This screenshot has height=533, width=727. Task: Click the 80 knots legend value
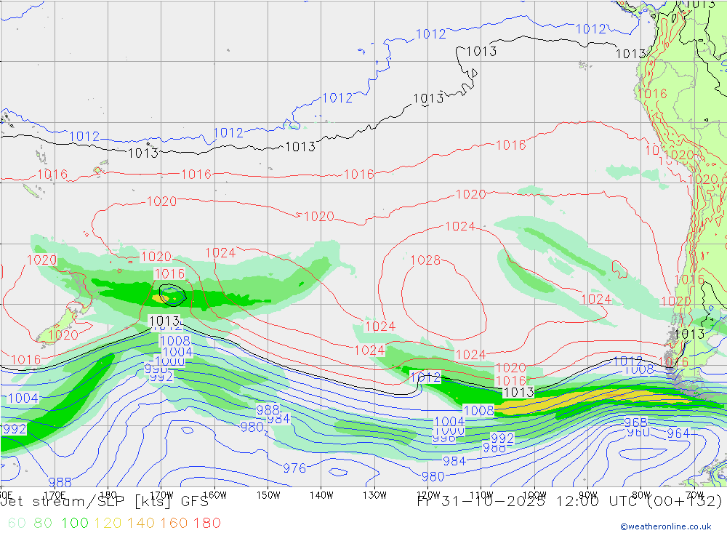click(x=43, y=523)
